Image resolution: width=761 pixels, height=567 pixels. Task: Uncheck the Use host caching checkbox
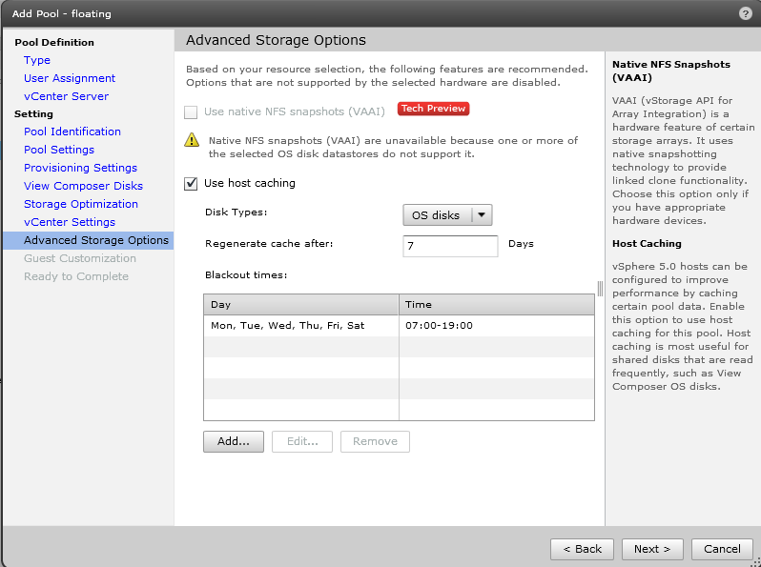coord(191,183)
